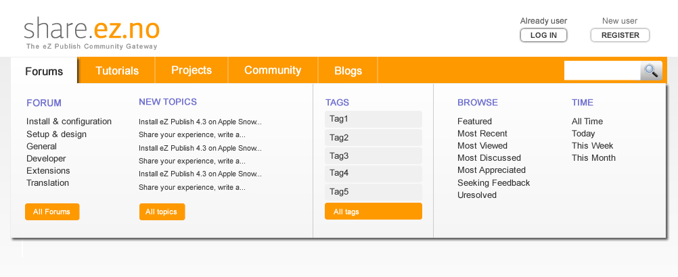Click the All topics button

[162, 211]
